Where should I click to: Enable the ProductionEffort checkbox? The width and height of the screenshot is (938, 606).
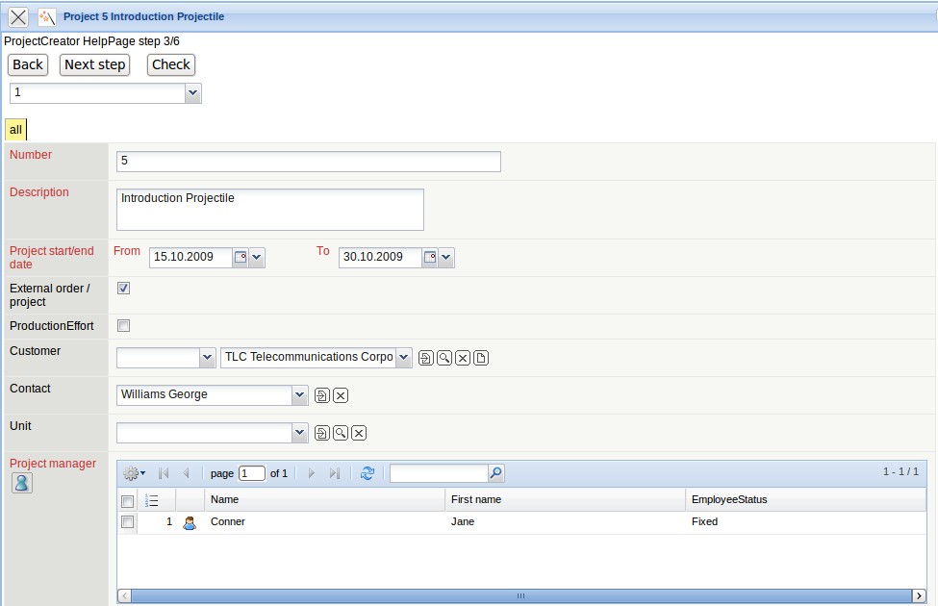123,325
